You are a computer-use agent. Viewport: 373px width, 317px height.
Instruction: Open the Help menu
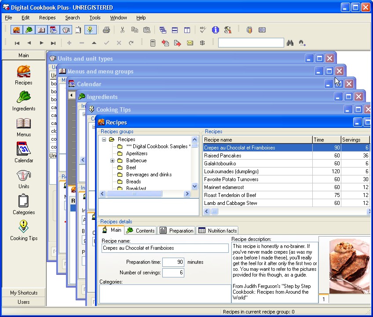point(141,18)
